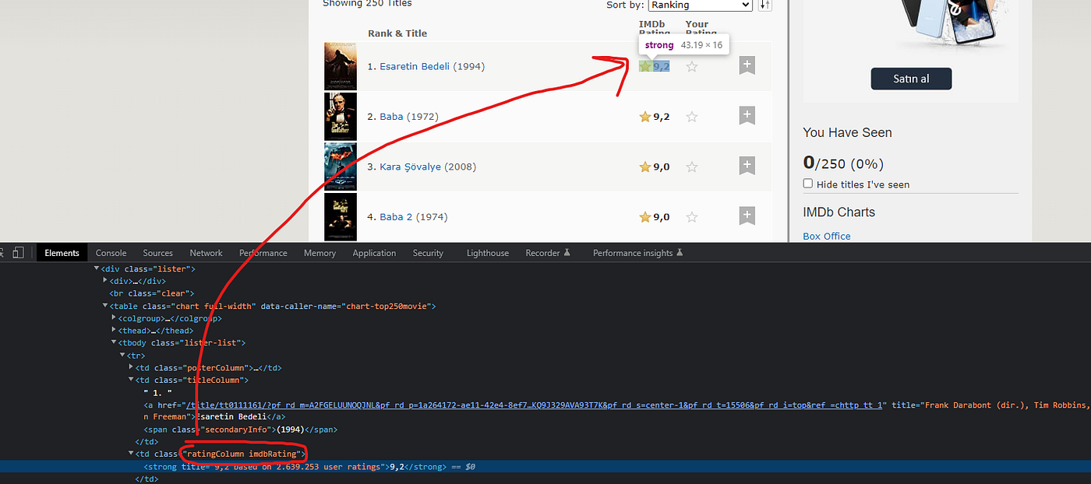This screenshot has height=484, width=1091.
Task: Rate Kara Şövalye using the empty star
Action: click(x=691, y=167)
